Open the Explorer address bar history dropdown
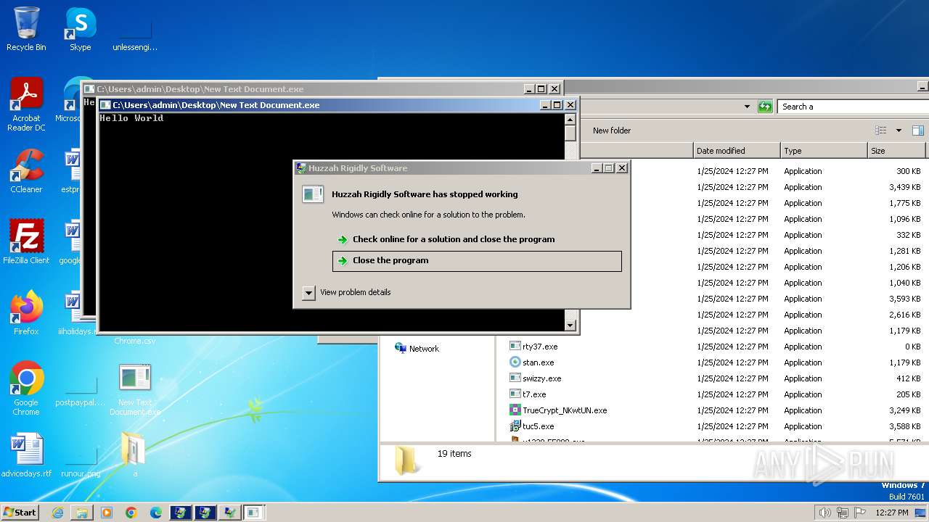The image size is (929, 522). coord(747,107)
